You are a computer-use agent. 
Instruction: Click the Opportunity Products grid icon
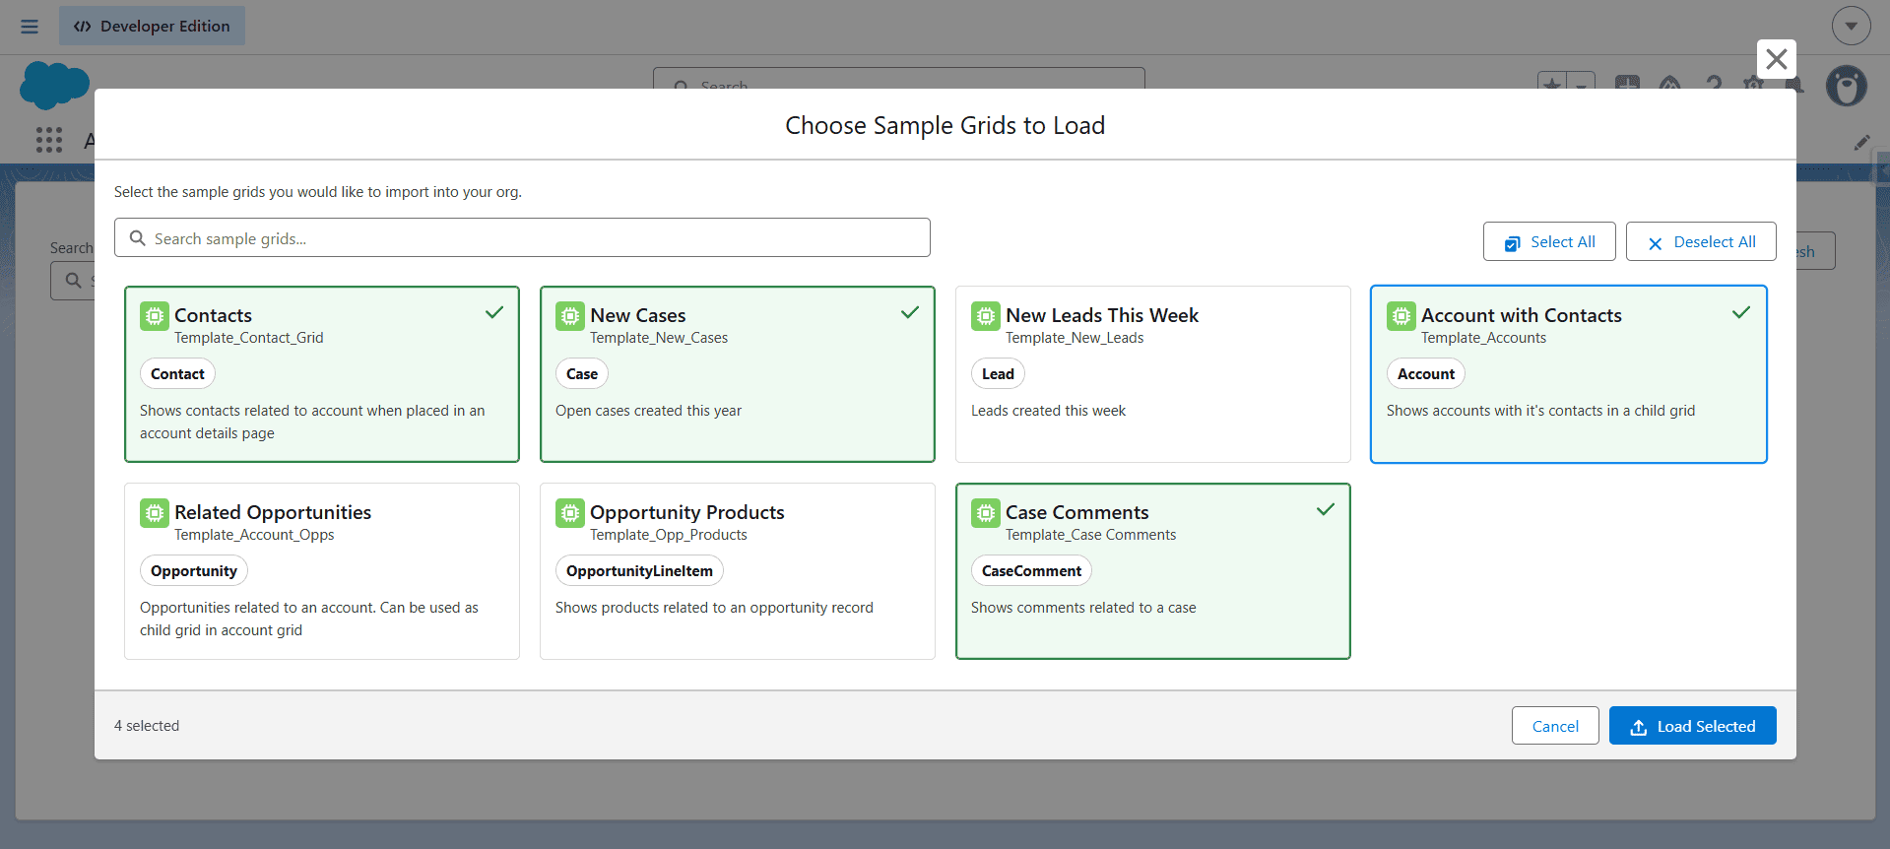click(x=570, y=513)
